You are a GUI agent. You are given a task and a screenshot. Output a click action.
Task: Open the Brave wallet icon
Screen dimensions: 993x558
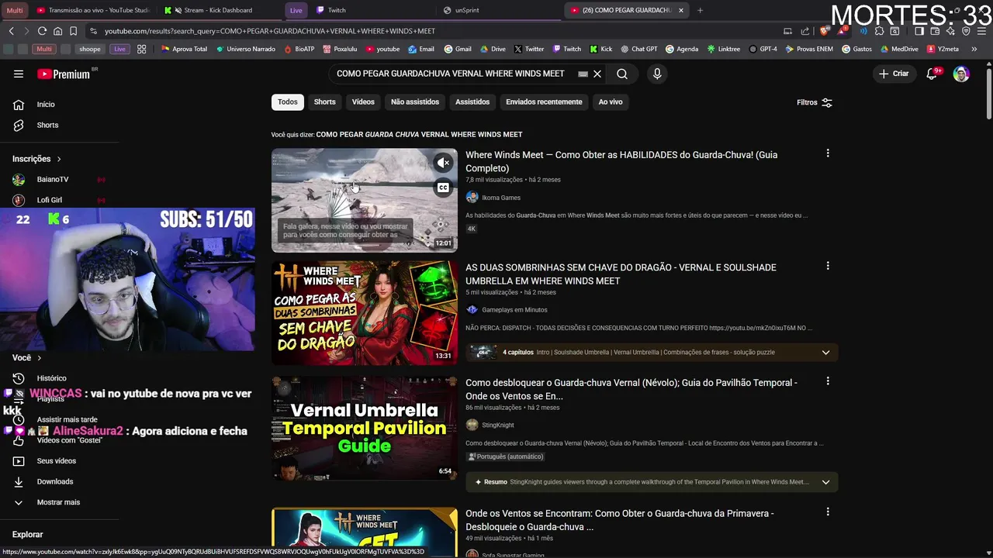(x=936, y=31)
